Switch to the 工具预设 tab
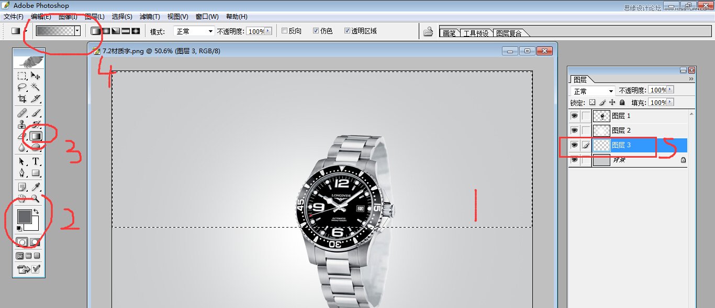 (x=476, y=33)
